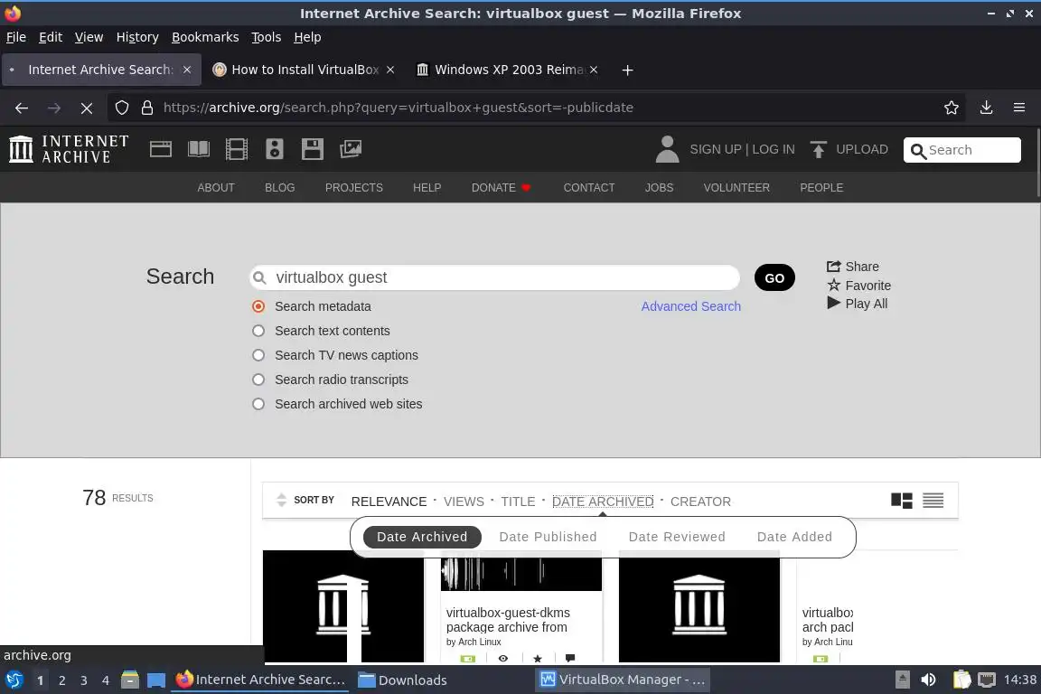Click the Firefox back arrow
This screenshot has height=694, width=1041.
tap(22, 108)
